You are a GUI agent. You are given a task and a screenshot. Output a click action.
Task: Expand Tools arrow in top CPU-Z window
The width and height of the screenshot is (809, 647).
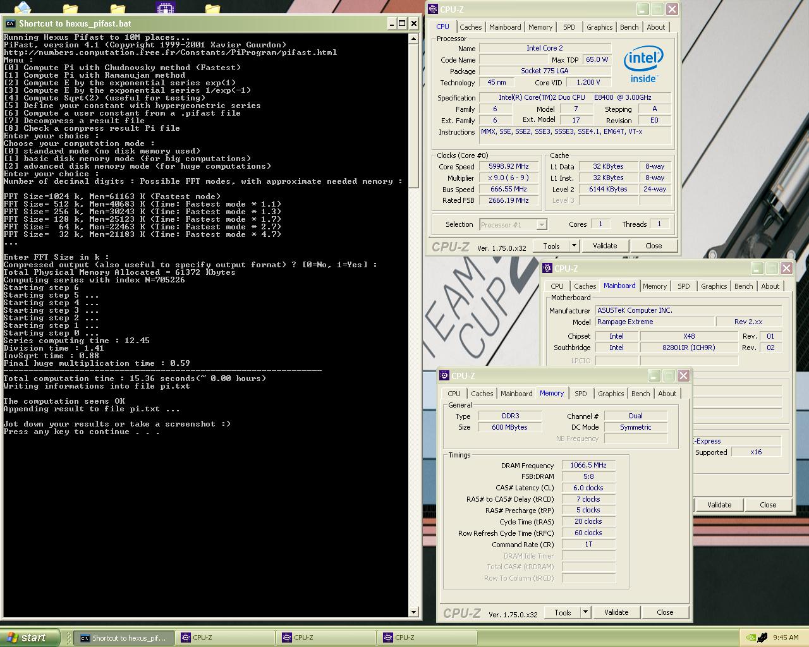pyautogui.click(x=574, y=246)
